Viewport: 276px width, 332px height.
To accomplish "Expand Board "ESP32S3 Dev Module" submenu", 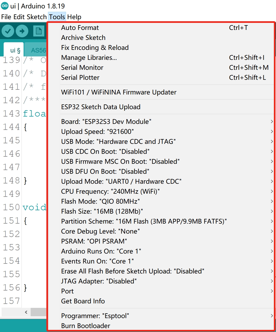I will 161,122.
